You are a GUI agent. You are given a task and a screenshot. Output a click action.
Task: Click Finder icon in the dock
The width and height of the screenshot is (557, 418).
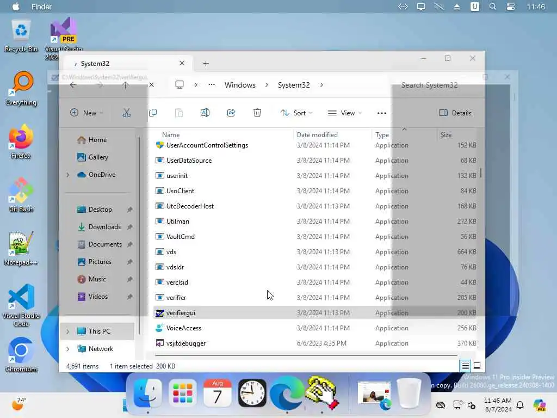tap(147, 394)
